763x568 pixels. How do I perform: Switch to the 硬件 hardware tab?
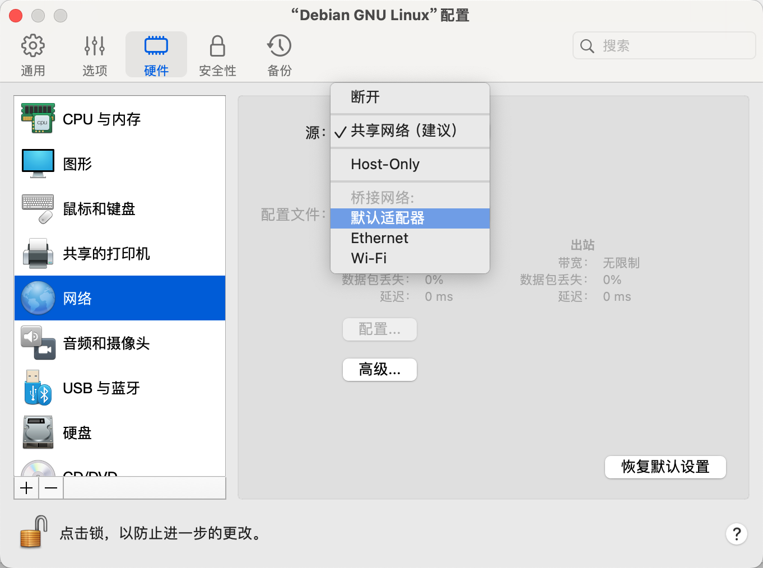tap(156, 55)
